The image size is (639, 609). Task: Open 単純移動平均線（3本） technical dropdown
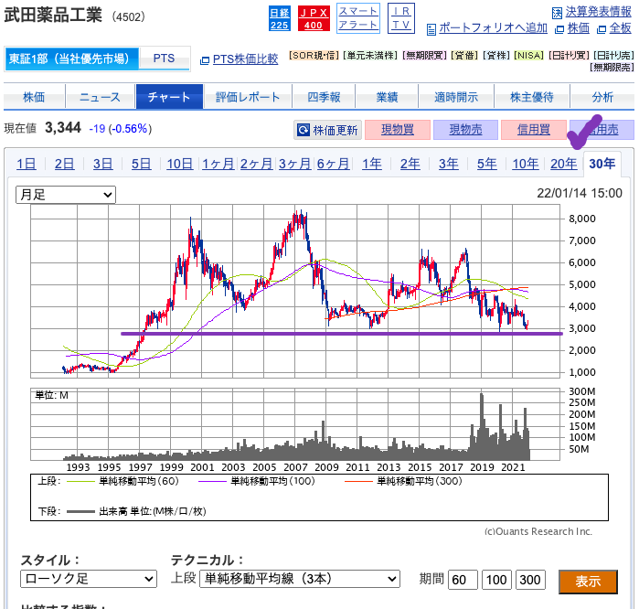click(300, 579)
